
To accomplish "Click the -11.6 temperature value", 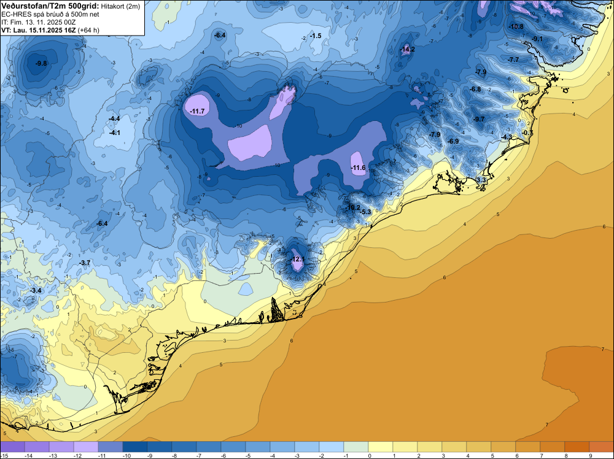I will click(358, 168).
